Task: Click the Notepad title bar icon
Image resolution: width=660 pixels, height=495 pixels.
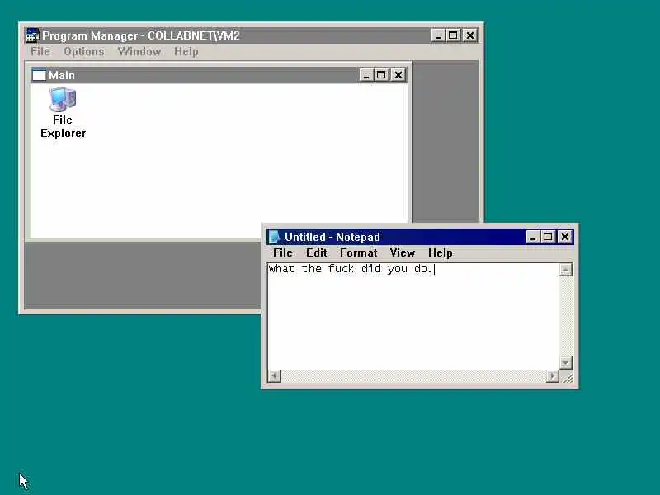Action: tap(275, 237)
